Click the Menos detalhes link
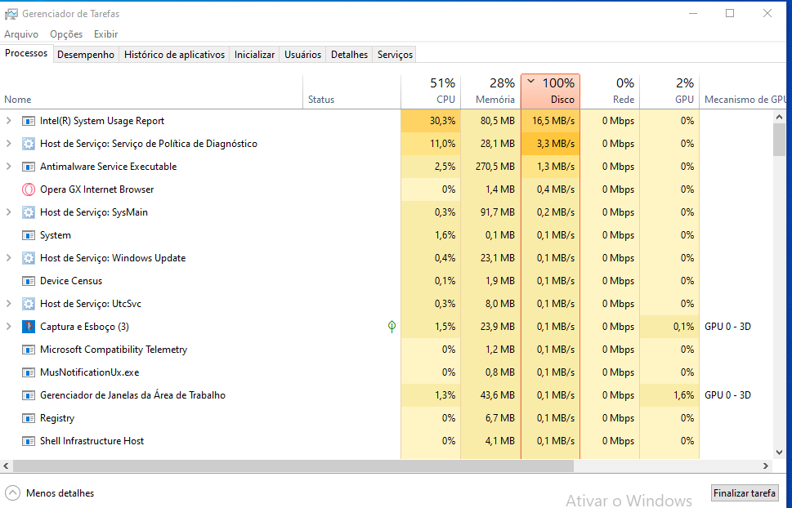Viewport: 792px width, 508px height. point(60,492)
